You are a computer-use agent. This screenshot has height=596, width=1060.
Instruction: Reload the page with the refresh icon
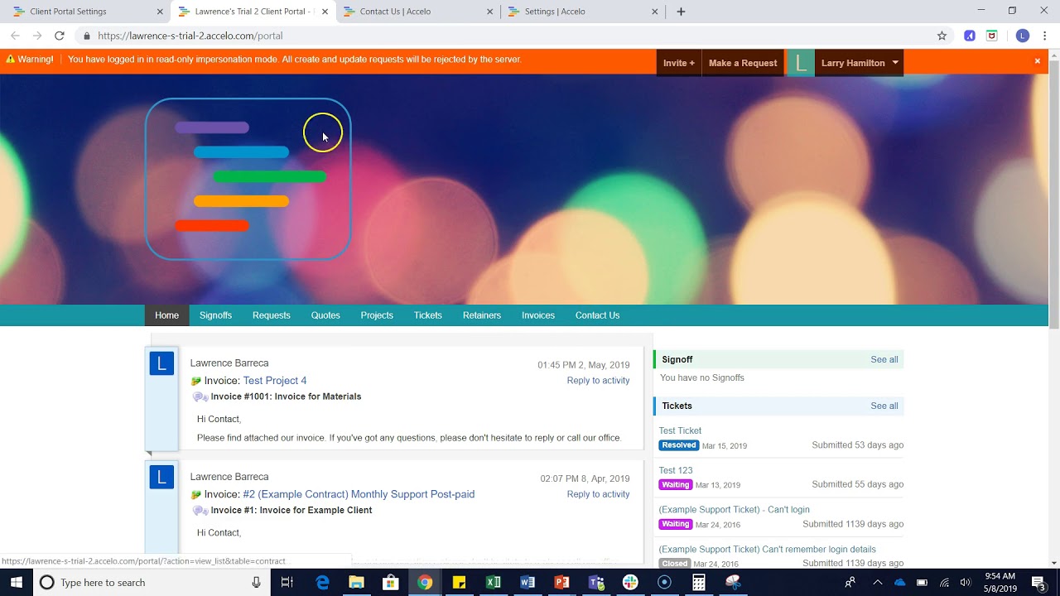point(60,36)
